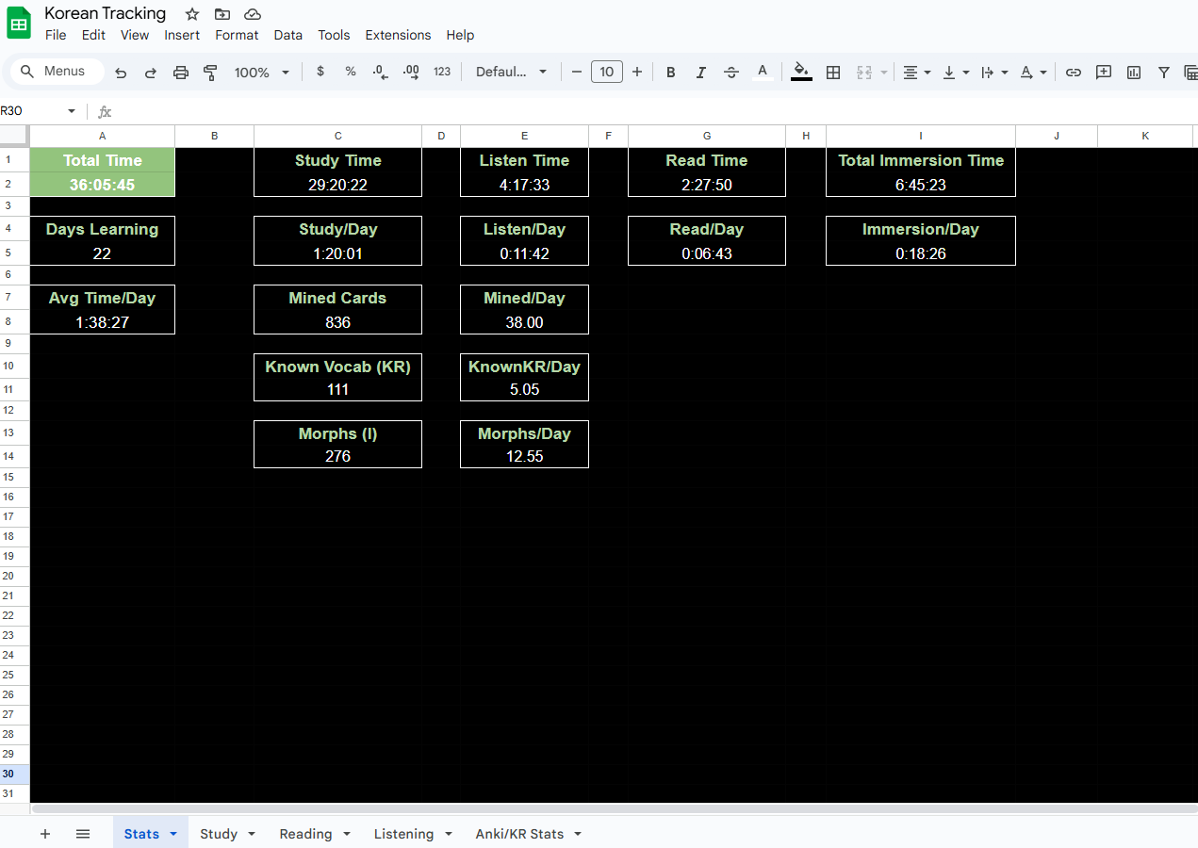1198x848 pixels.
Task: Undo the last action
Action: coord(121,73)
